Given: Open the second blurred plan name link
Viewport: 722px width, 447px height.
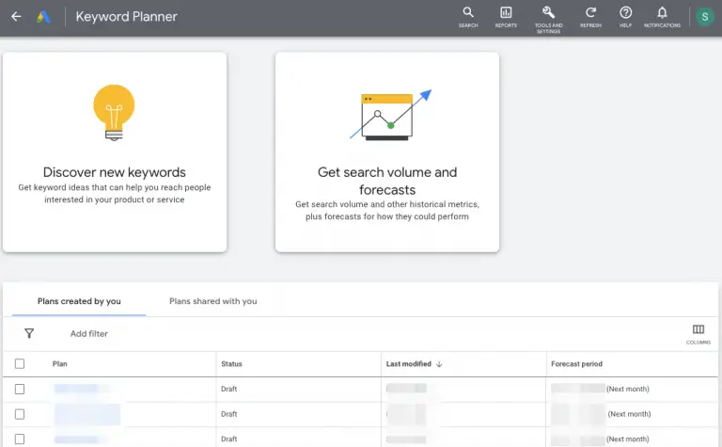Looking at the screenshot, I should click(x=87, y=414).
